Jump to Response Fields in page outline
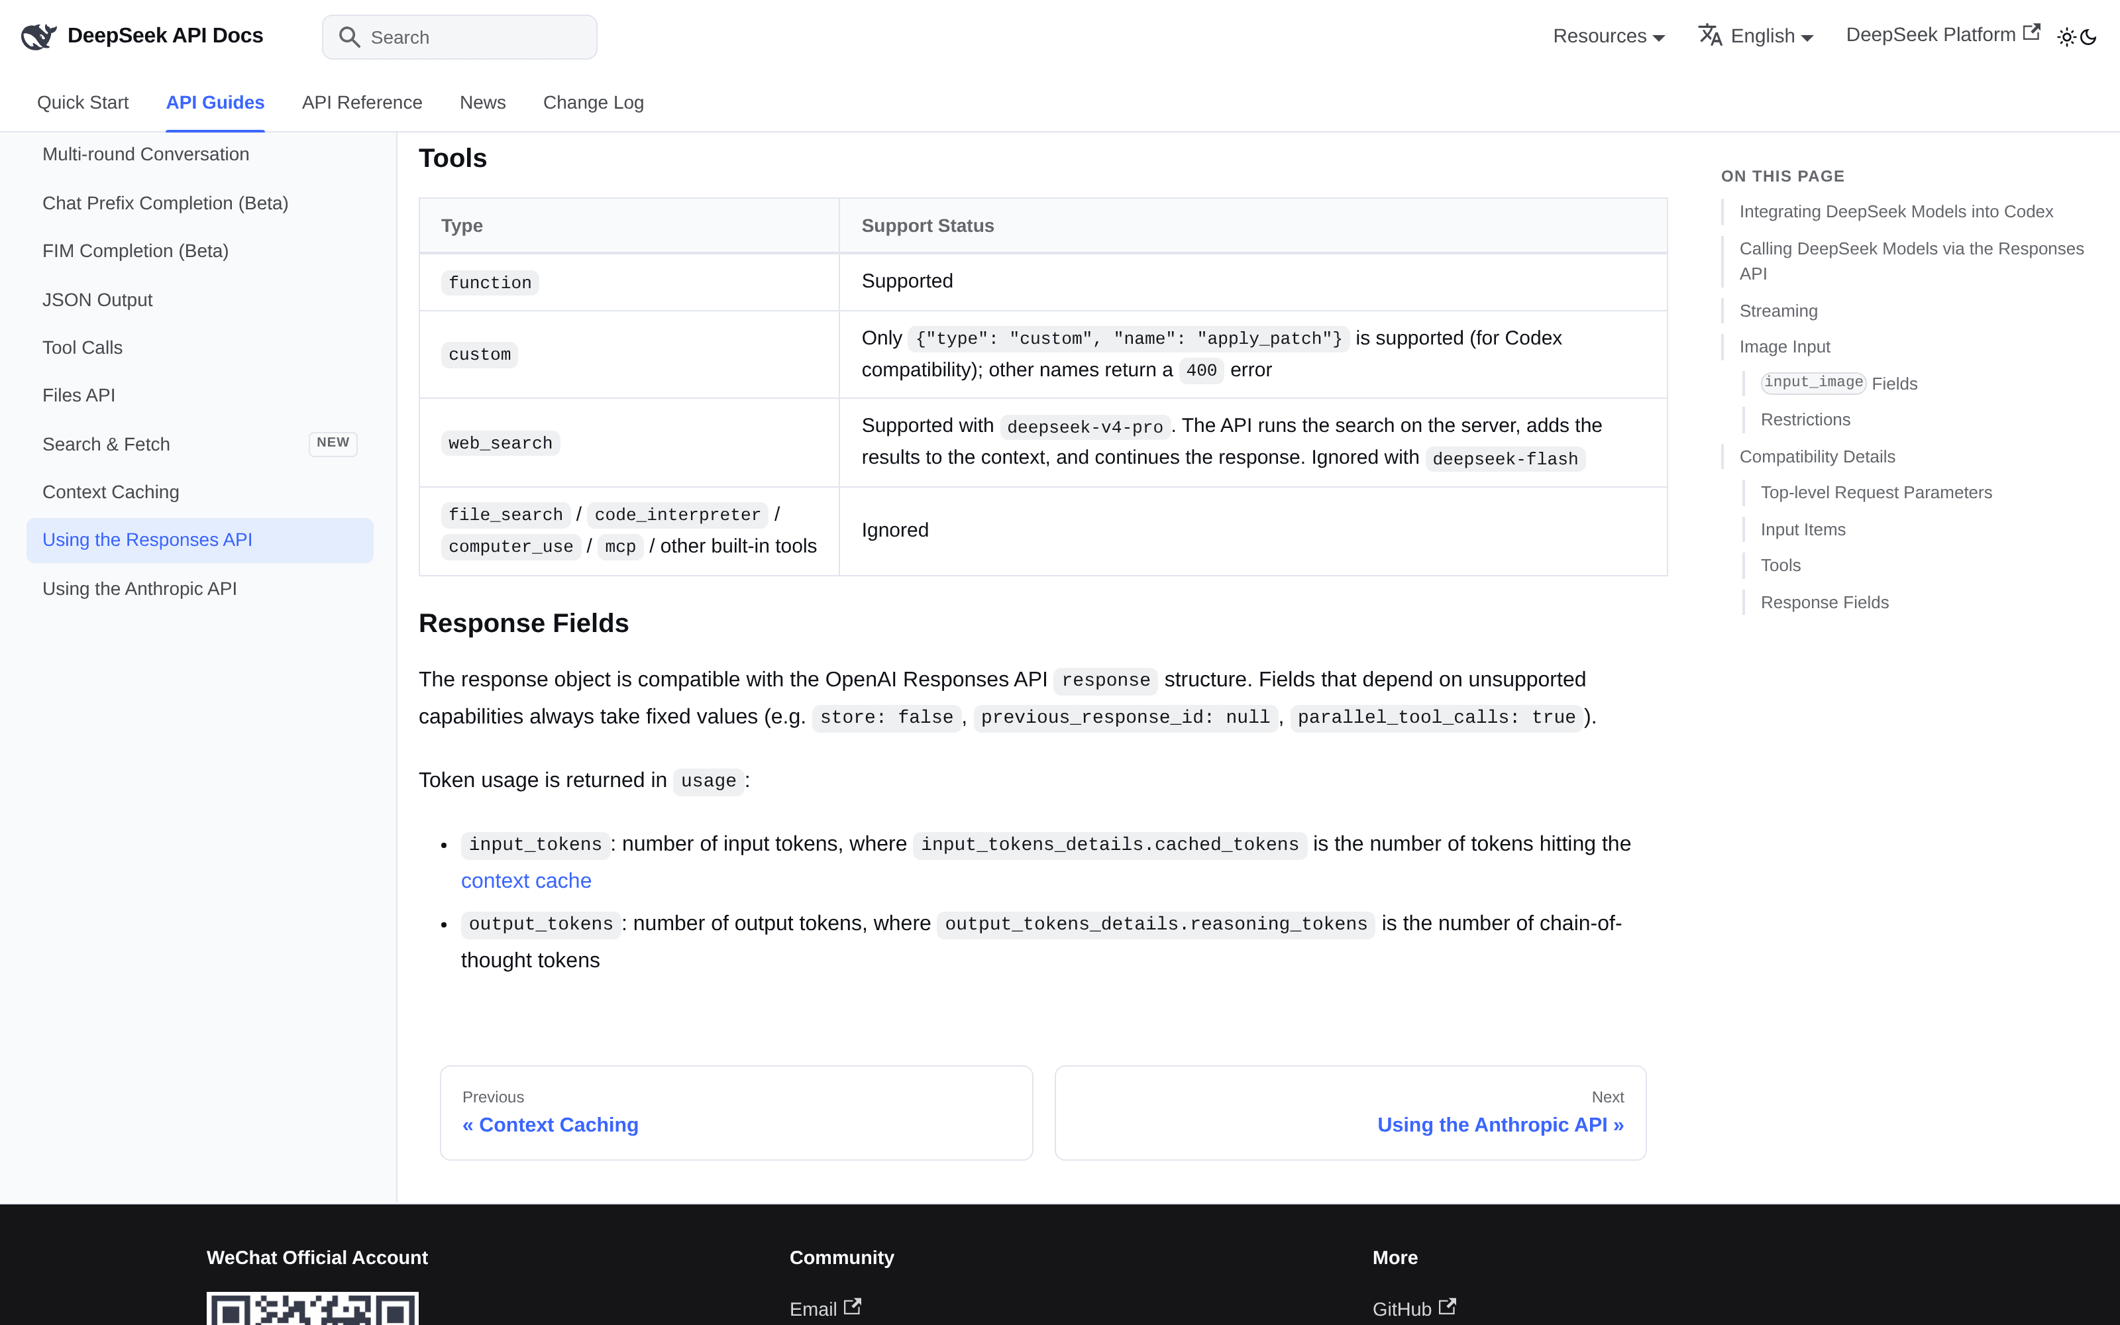This screenshot has width=2120, height=1325. coord(1824,602)
